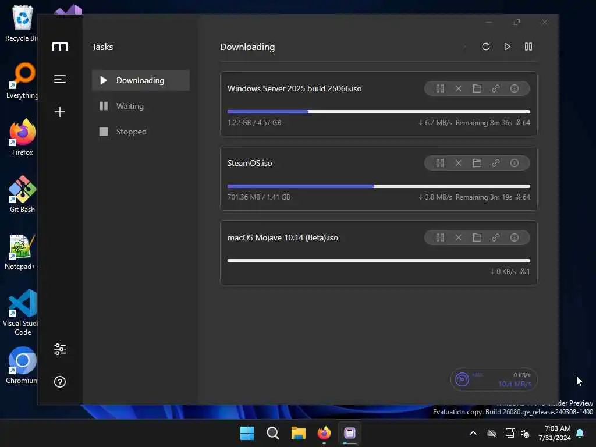The width and height of the screenshot is (596, 447).
Task: Click the speed indicator widget
Action: (x=494, y=379)
